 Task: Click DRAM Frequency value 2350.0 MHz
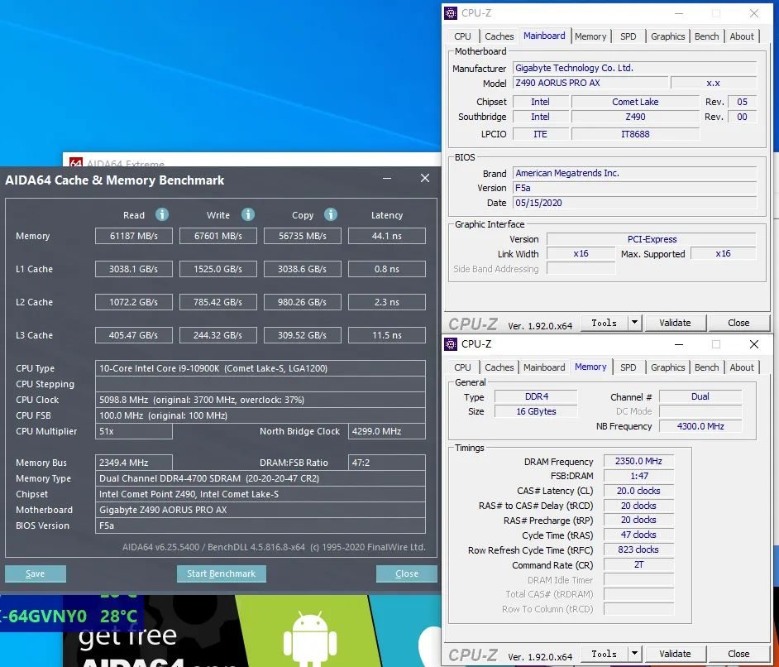(x=638, y=461)
